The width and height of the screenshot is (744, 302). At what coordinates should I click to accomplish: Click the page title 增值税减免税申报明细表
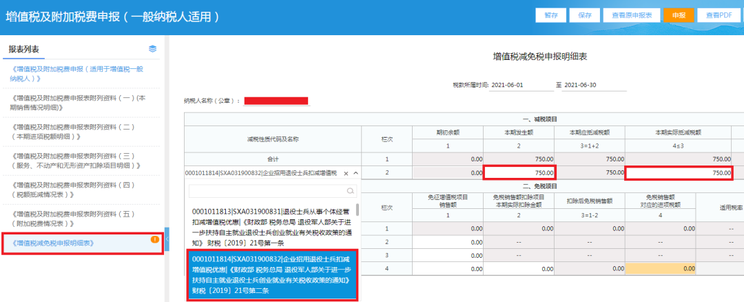pos(541,57)
